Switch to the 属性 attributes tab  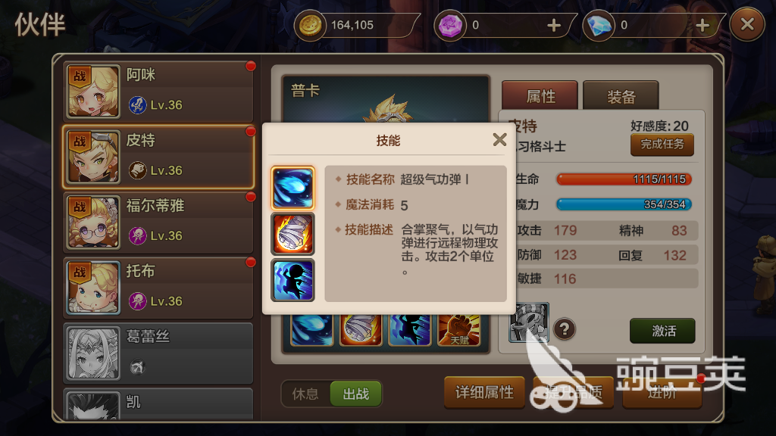click(x=540, y=96)
